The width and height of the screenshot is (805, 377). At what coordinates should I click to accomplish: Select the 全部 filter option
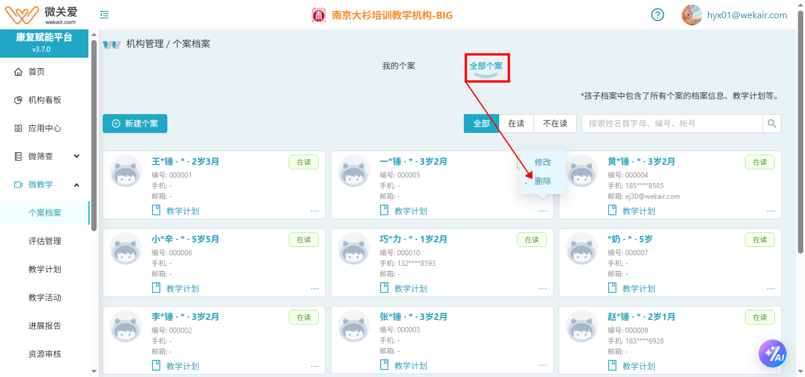481,124
